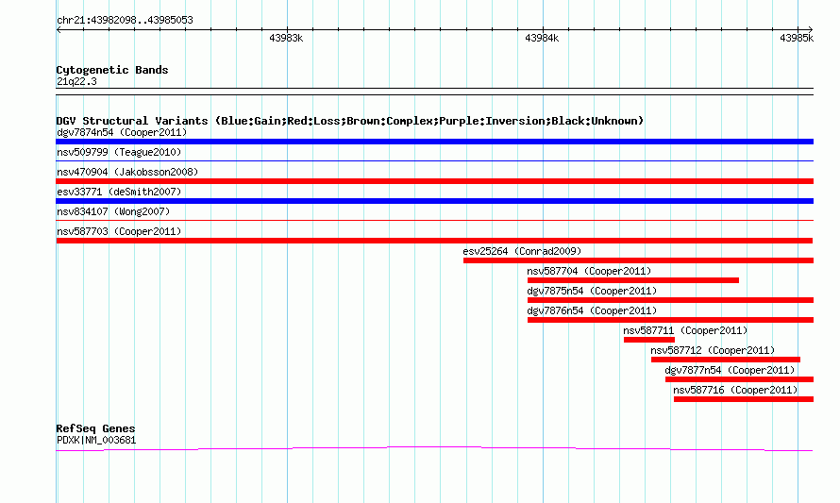Click the nsv834107 (Wong2007) label
This screenshot has height=503, width=840.
113,211
